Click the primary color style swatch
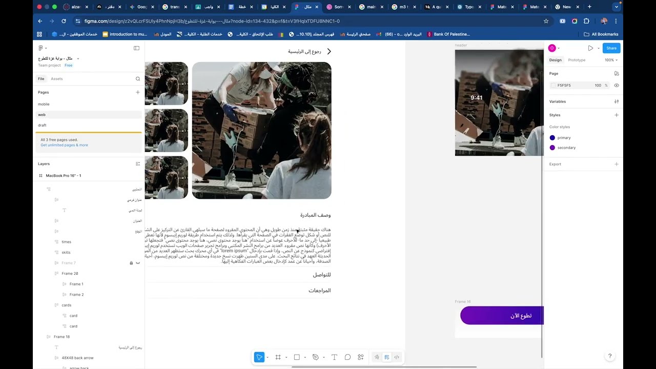Image resolution: width=656 pixels, height=369 pixels. [552, 138]
